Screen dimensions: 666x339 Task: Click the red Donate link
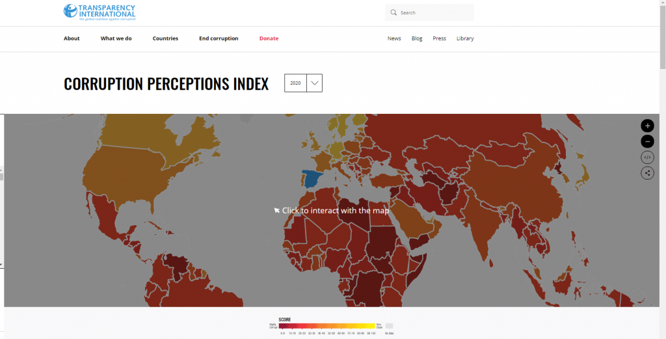coord(269,38)
